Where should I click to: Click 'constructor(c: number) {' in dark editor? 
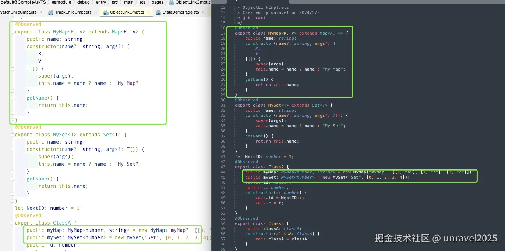[276, 193]
